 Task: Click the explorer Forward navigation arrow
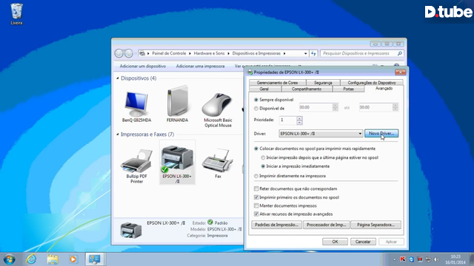pyautogui.click(x=129, y=53)
